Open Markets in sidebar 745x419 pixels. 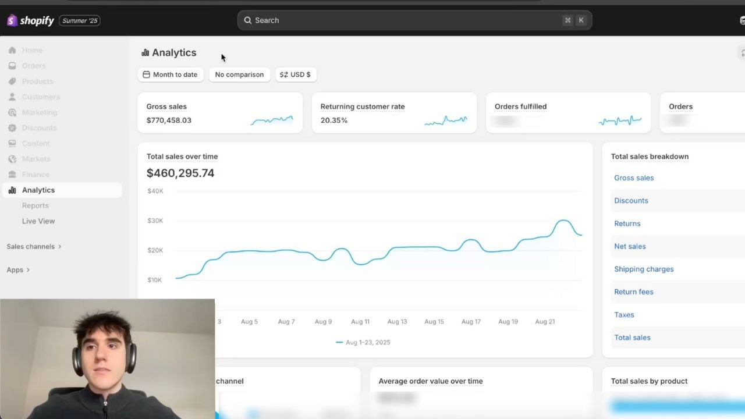(36, 159)
